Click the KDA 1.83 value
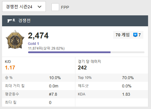151x109 pixels. (x=126, y=94)
